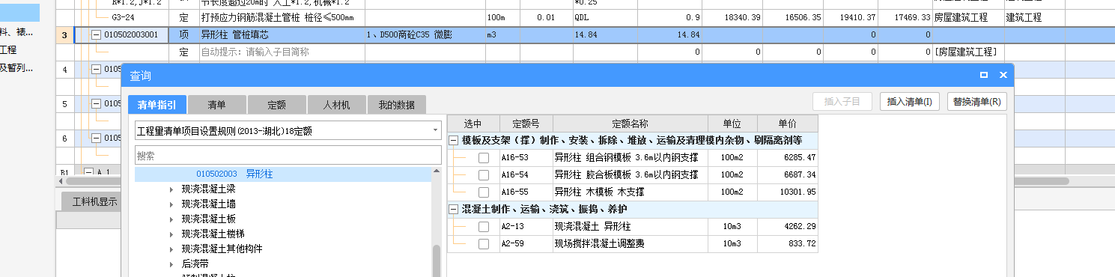Expand the 现浇混凝土楼梯 tree node
This screenshot has height=277, width=1115.
tap(171, 234)
